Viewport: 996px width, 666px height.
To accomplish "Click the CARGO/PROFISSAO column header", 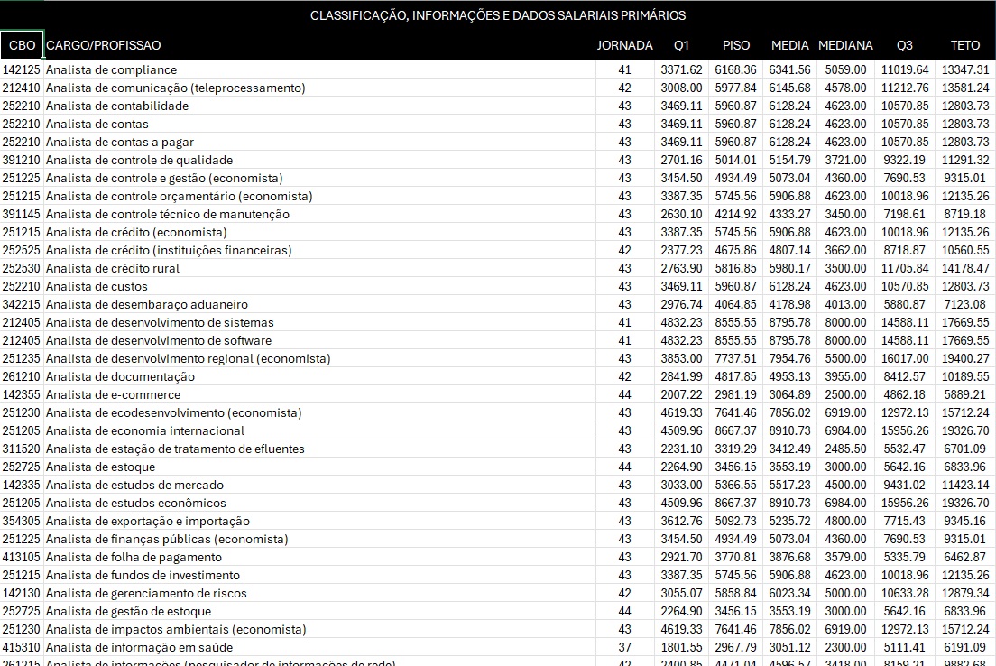I will (x=104, y=45).
